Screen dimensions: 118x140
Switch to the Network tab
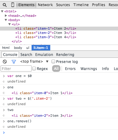[x=45, y=5]
